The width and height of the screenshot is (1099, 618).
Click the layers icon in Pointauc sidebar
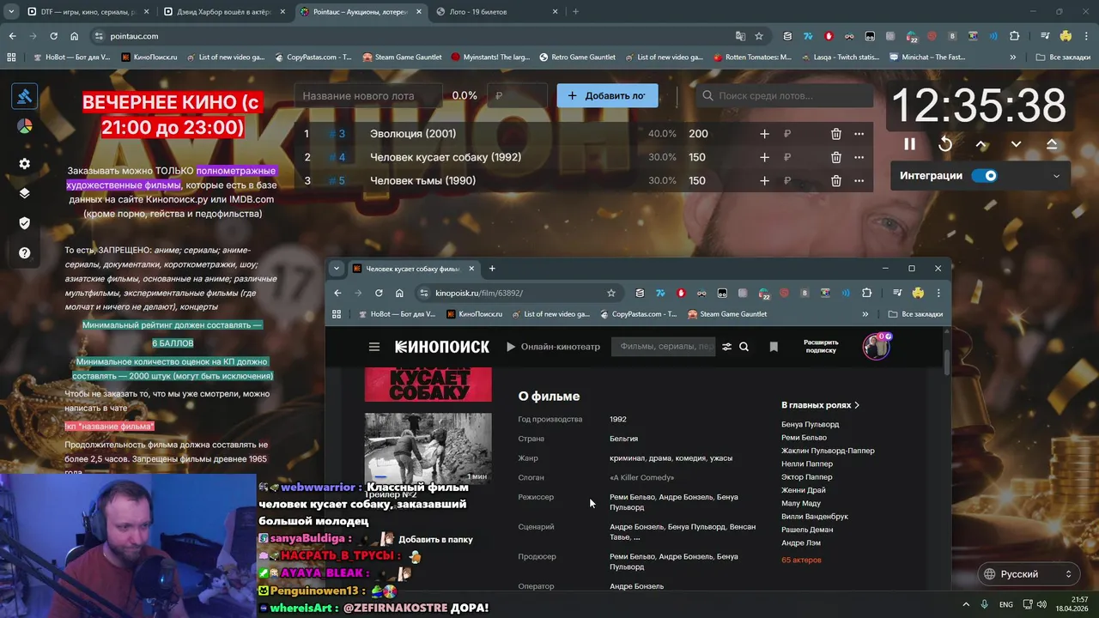click(24, 193)
